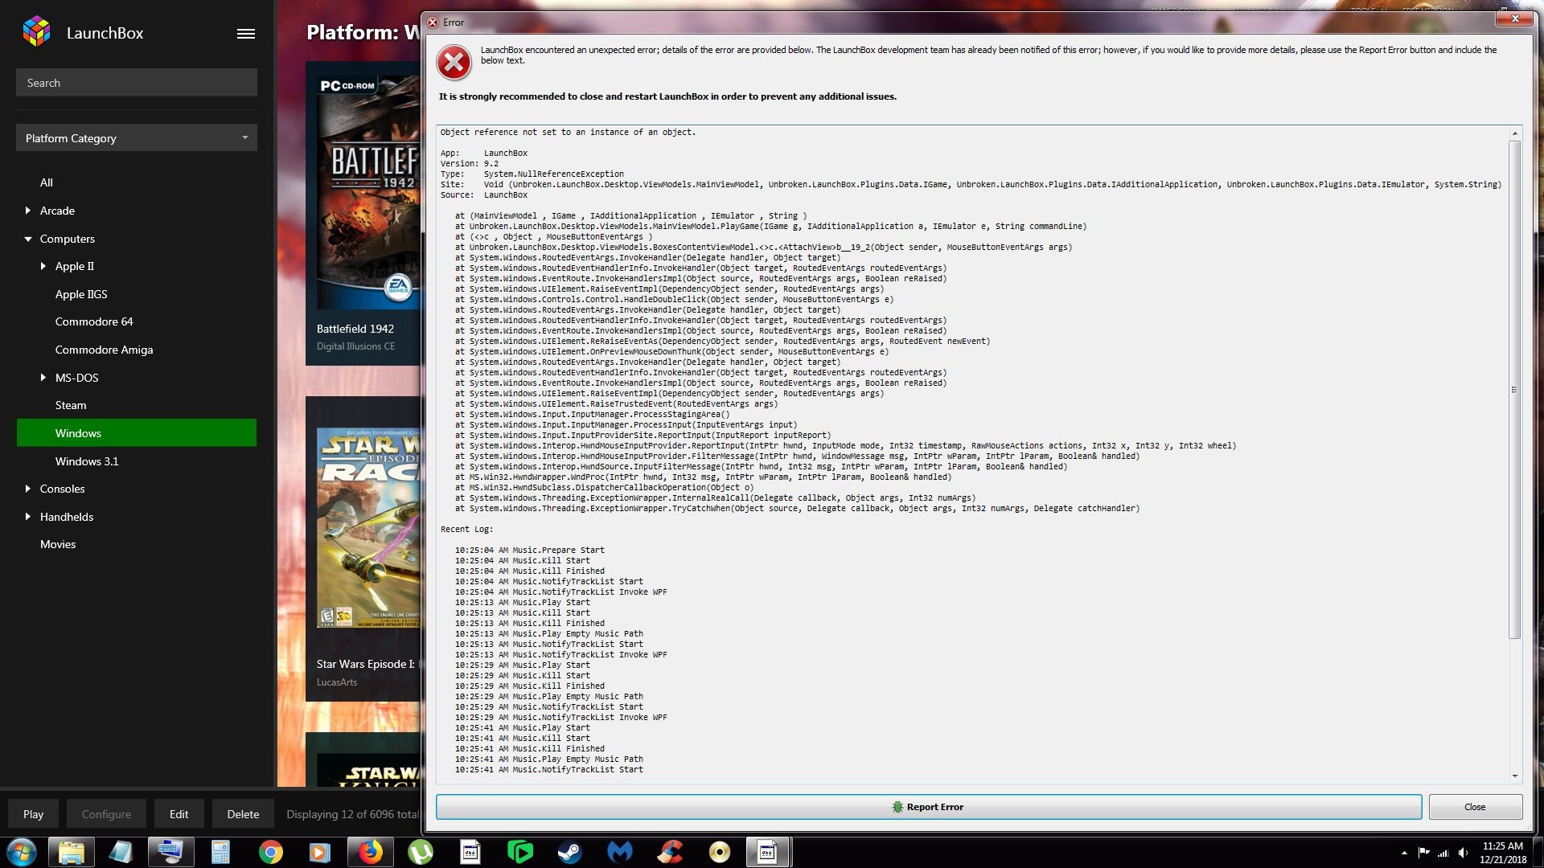Click the Play button
This screenshot has height=868, width=1544.
pos(34,814)
